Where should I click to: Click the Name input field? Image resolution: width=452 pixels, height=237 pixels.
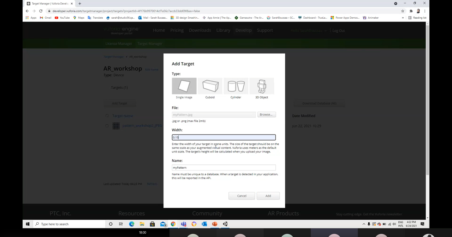pos(224,168)
